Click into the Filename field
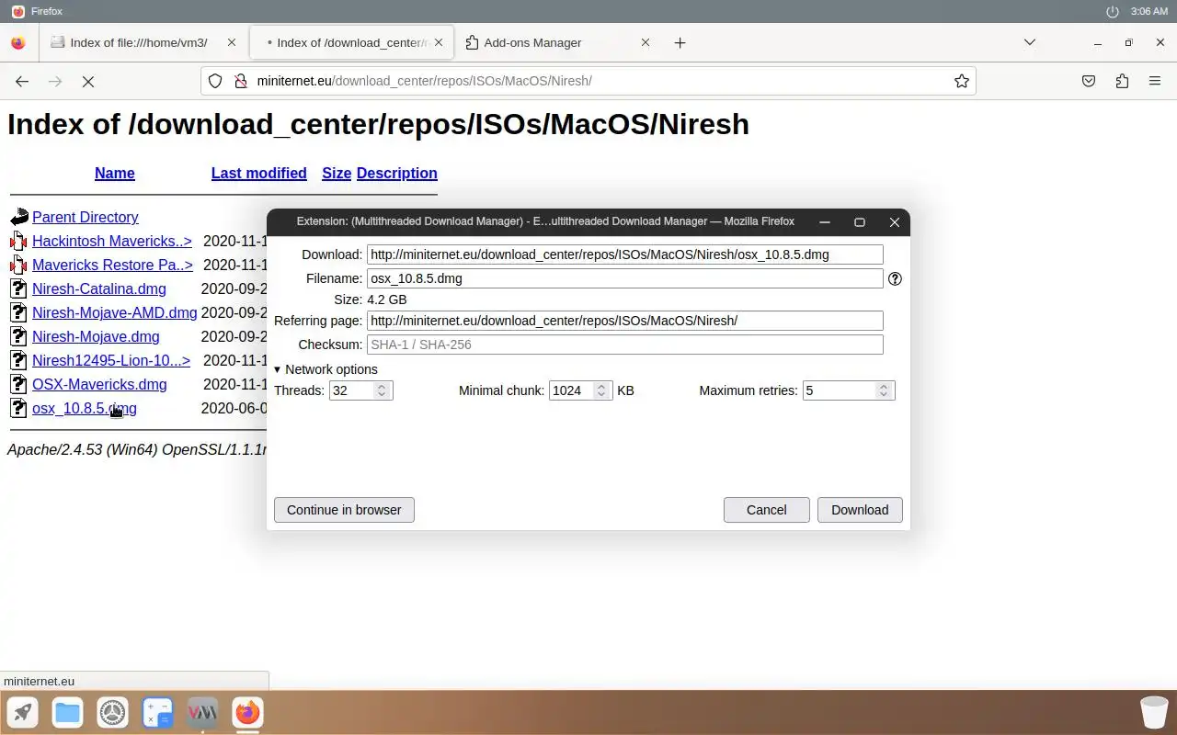This screenshot has height=735, width=1177. click(x=625, y=278)
